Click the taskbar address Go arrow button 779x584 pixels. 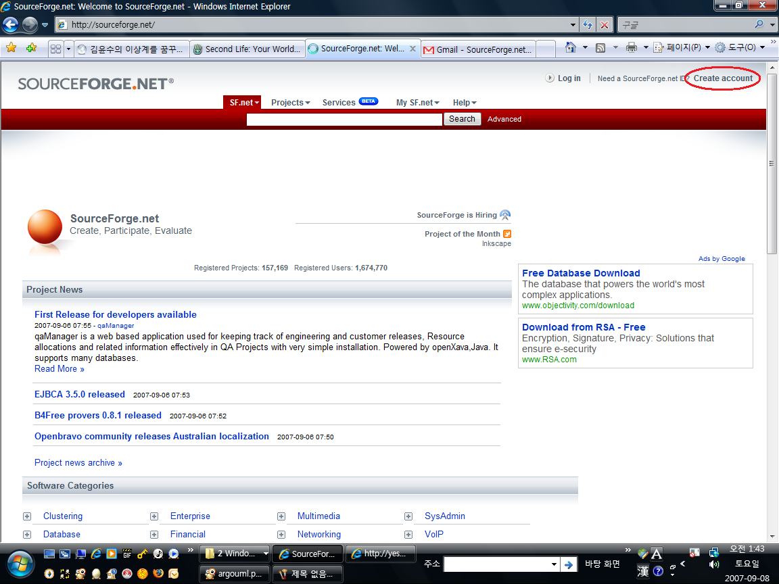coord(568,564)
